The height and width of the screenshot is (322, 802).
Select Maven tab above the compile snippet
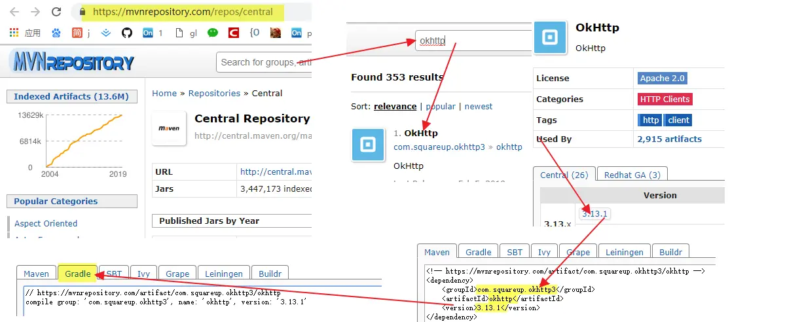pyautogui.click(x=37, y=274)
